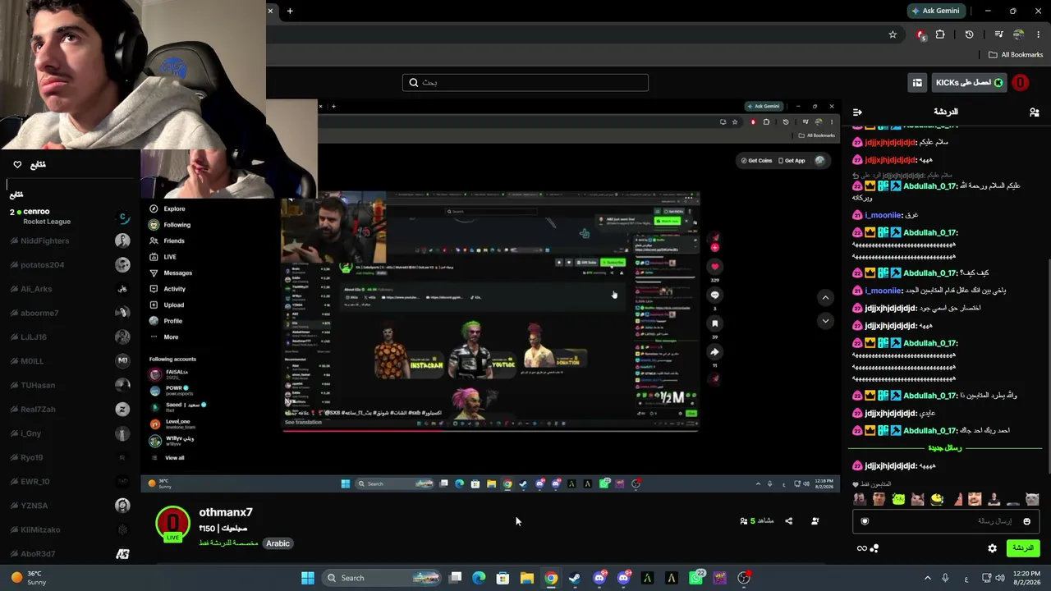
Task: Select YZNSA in the followed list
Action: coord(70,506)
